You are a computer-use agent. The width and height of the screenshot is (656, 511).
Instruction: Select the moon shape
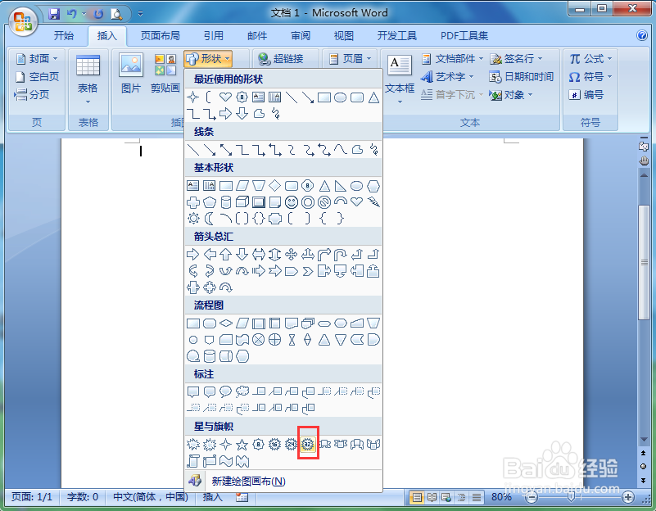point(209,219)
